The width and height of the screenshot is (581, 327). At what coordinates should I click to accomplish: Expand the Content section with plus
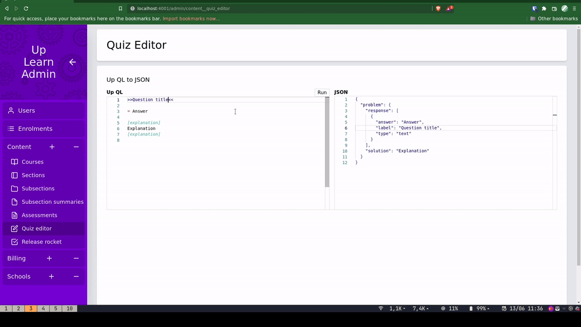pos(52,147)
